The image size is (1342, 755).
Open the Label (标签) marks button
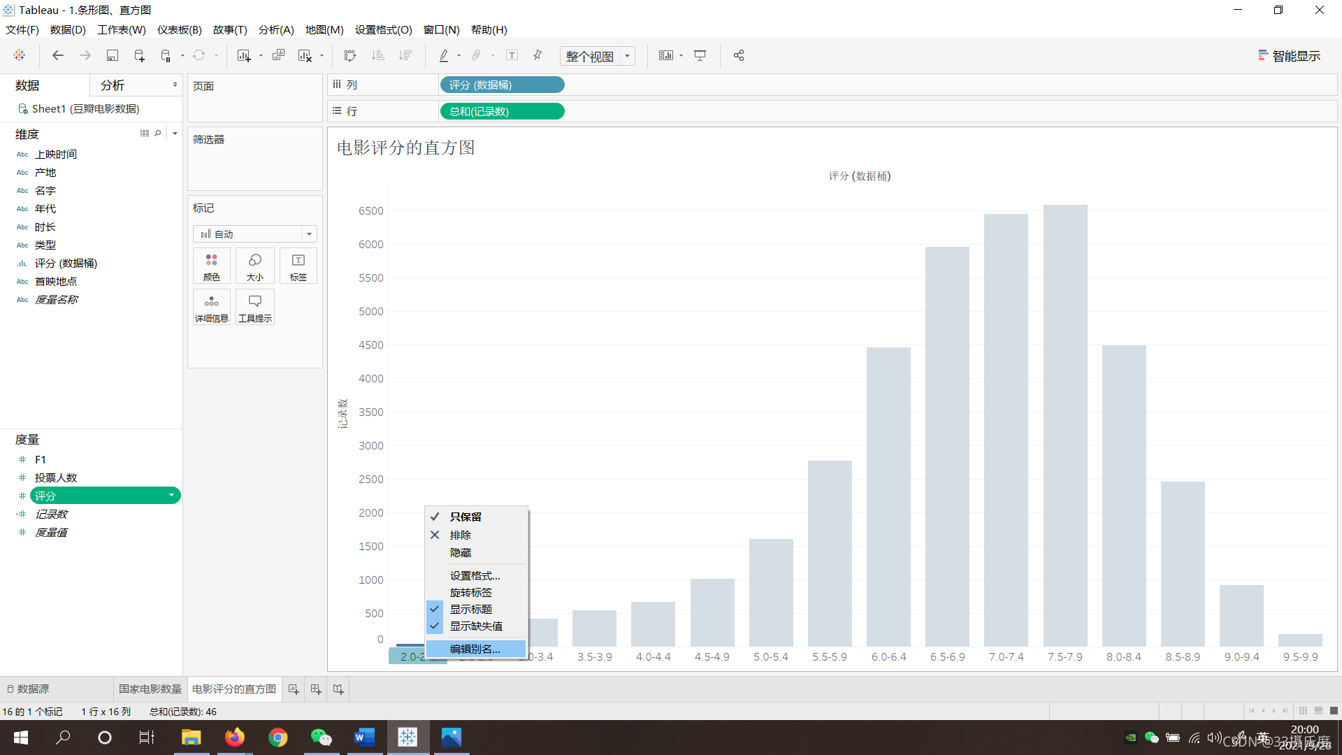click(x=298, y=266)
